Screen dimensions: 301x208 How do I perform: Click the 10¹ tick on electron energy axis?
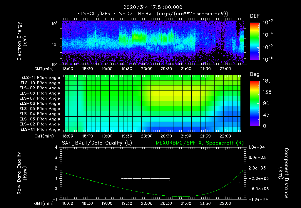click(54, 44)
